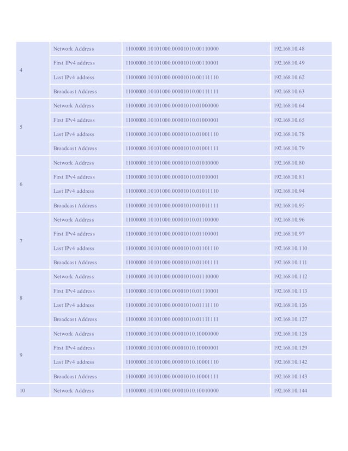Select the 192.168.10.48 address cell
The image size is (348, 451).
coord(289,49)
